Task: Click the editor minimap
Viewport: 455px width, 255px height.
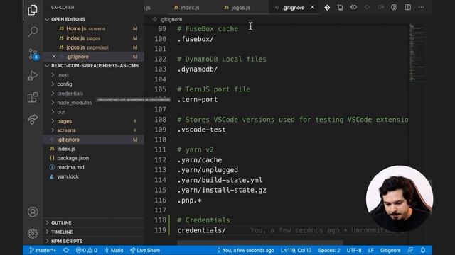Action: [418, 52]
